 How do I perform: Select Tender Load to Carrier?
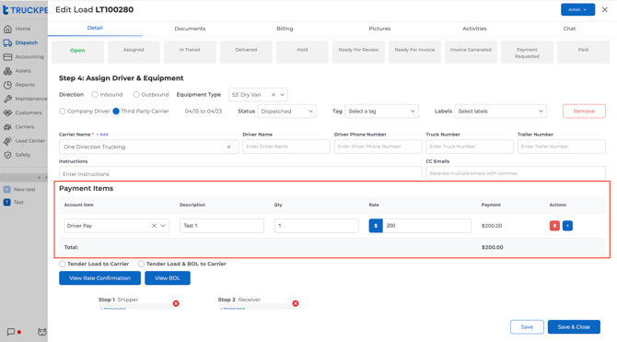click(x=63, y=264)
